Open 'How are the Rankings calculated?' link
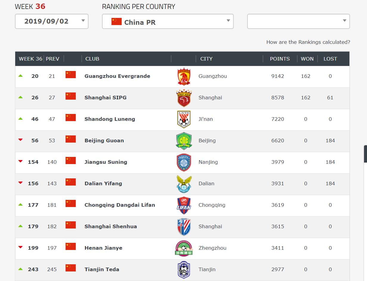This screenshot has width=367, height=281. tap(308, 42)
